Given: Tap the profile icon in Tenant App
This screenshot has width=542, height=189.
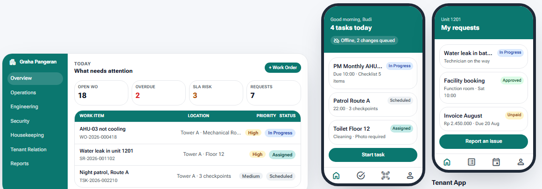Looking at the screenshot, I should (521, 162).
